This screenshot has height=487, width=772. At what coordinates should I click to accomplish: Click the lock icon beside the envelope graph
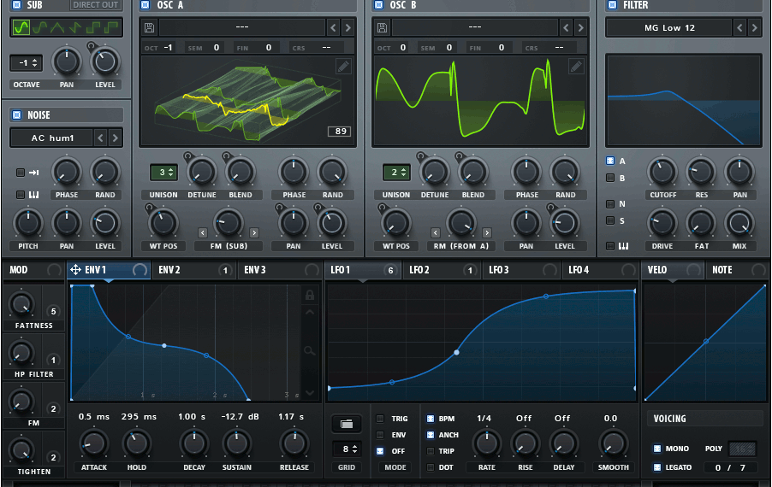(x=312, y=296)
